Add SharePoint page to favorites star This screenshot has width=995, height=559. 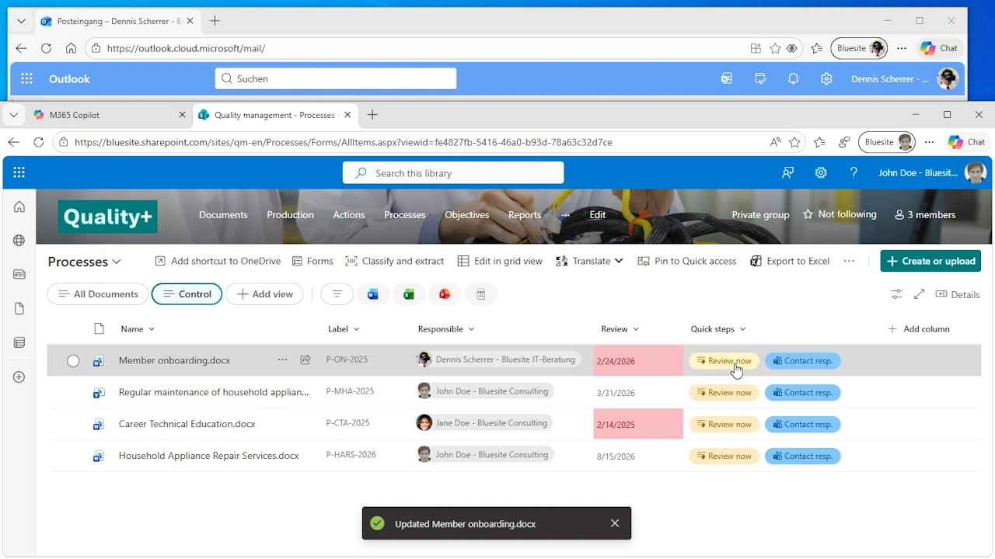click(x=794, y=142)
